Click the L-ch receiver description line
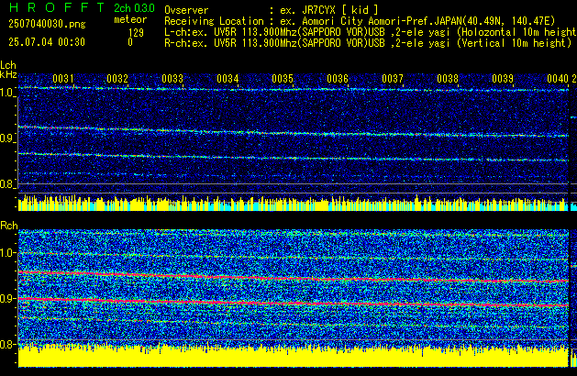Screen dimensions: 577x376 pos(371,32)
